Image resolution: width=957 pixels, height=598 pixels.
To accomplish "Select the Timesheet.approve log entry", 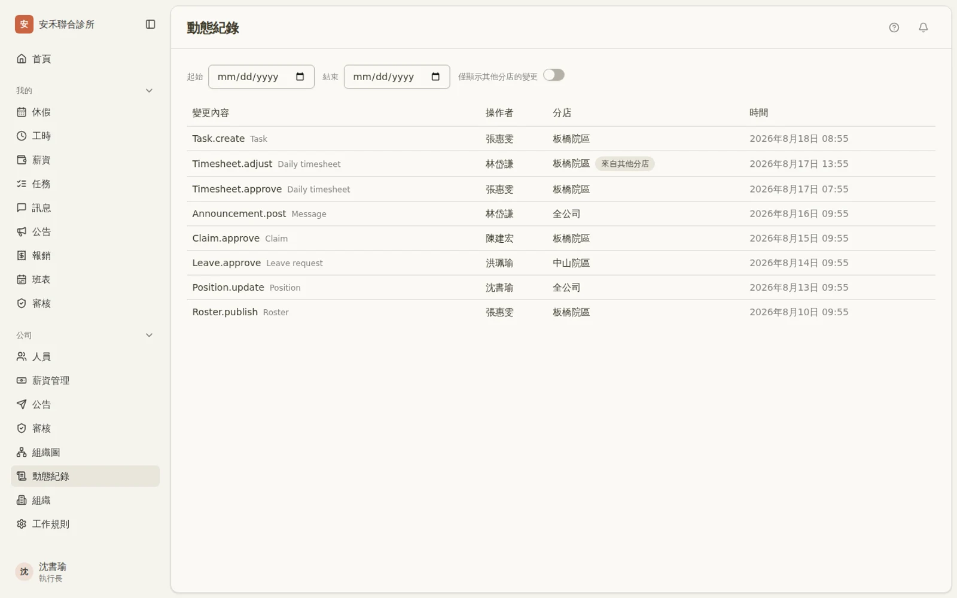I will coord(561,189).
